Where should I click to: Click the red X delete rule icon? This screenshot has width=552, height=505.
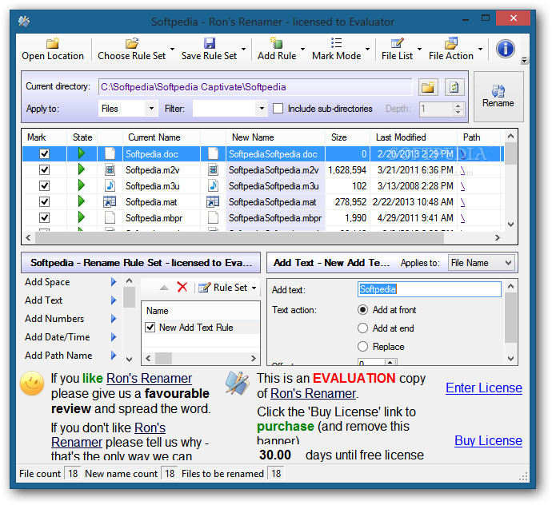(182, 288)
